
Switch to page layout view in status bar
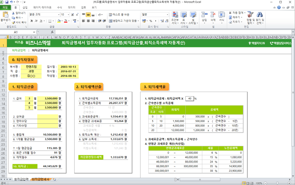tap(248, 183)
